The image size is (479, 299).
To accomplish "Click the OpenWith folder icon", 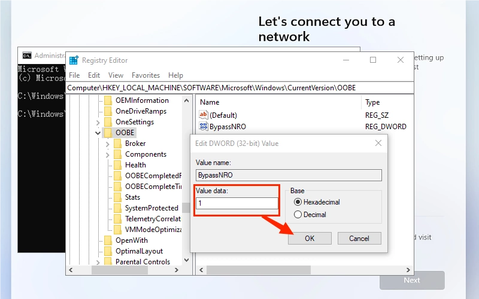I will [x=108, y=240].
